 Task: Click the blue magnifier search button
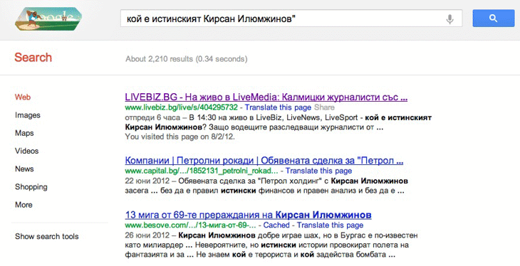[x=494, y=18]
